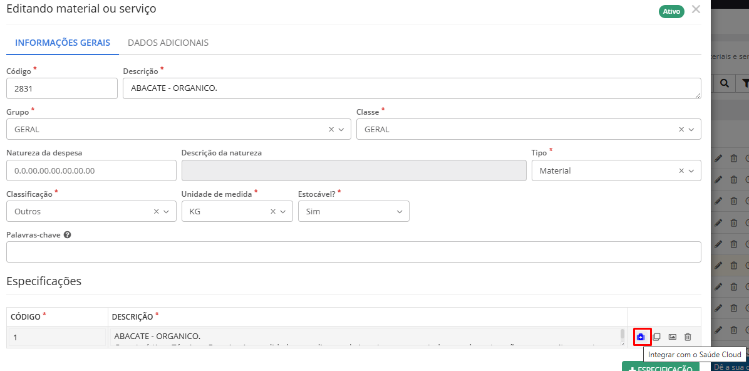The image size is (749, 371).
Task: Remove the Classificação Outros selection
Action: tap(157, 212)
